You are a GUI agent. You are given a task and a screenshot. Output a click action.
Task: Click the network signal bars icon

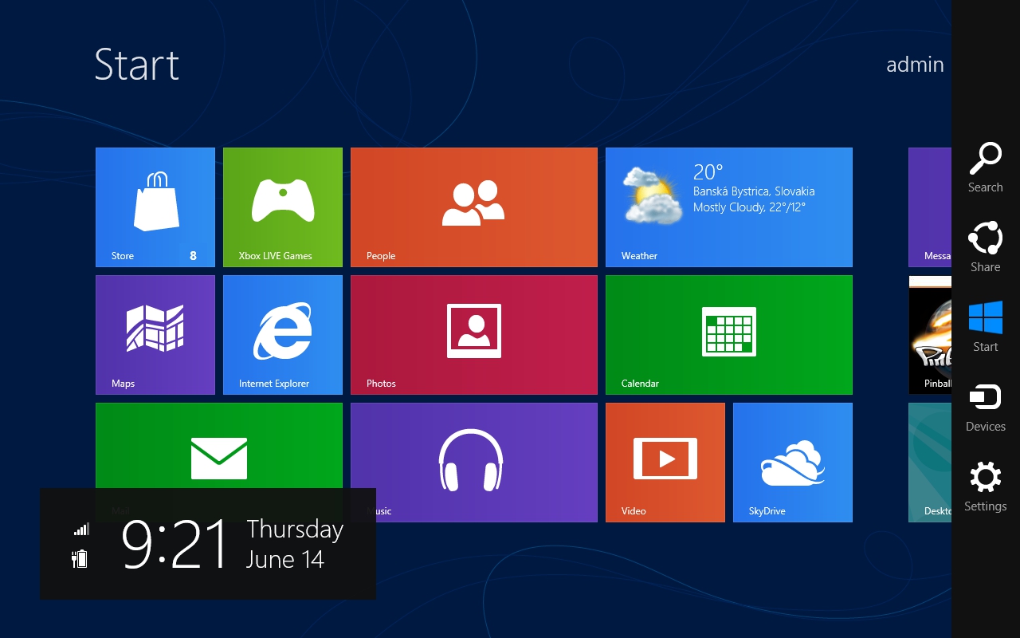pyautogui.click(x=81, y=529)
